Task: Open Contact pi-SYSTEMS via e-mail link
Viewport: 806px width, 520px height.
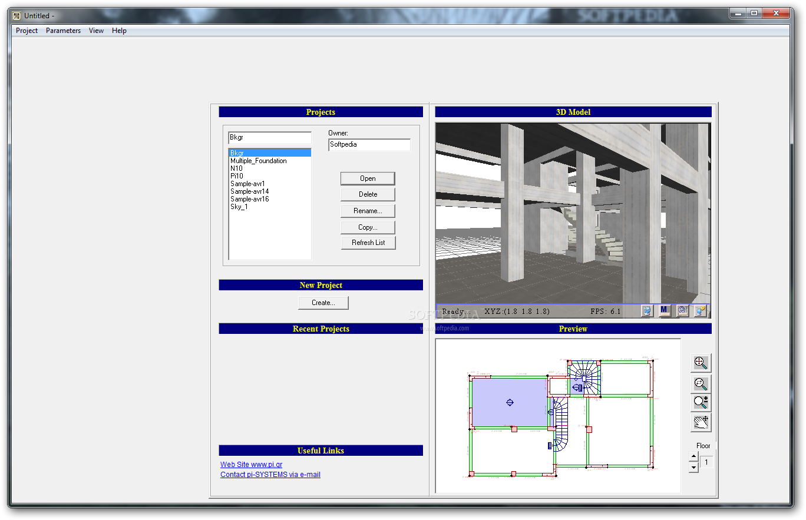Action: pyautogui.click(x=270, y=475)
